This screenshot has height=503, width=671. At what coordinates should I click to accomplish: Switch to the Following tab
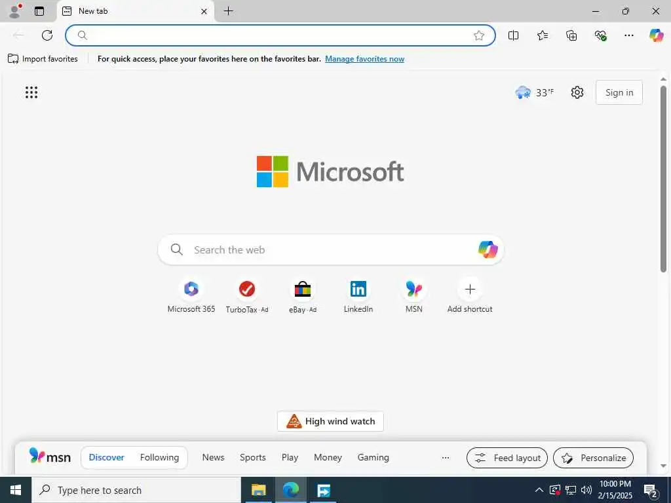(x=160, y=457)
